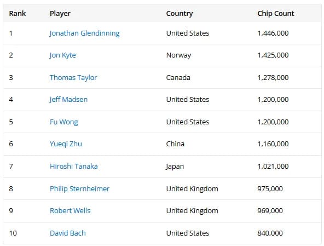Select the Japan country cell

pos(175,167)
